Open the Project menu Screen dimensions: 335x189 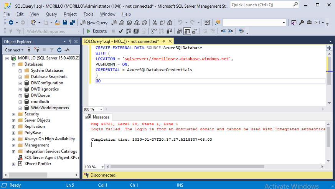click(x=70, y=14)
